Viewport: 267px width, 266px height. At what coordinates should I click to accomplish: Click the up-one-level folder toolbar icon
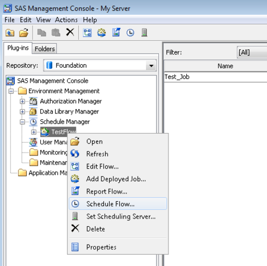click(x=10, y=33)
